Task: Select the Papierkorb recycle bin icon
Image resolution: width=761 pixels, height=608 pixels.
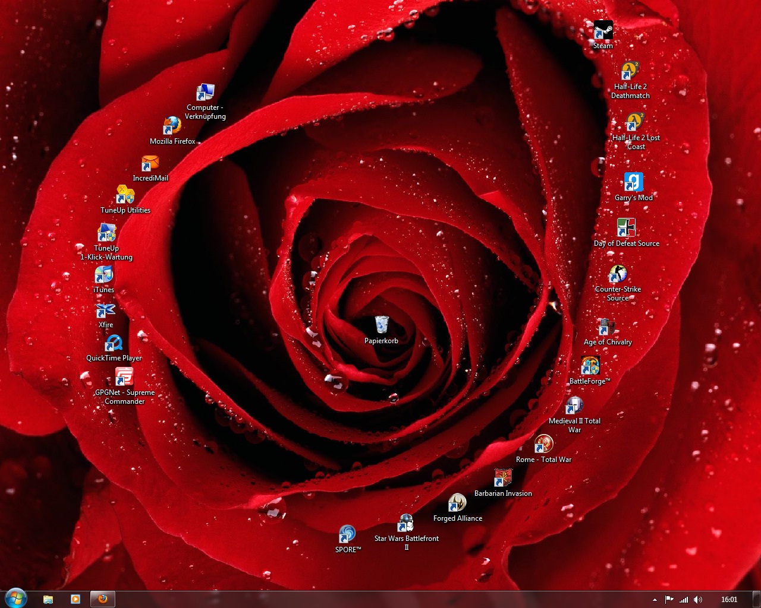Action: coord(382,325)
